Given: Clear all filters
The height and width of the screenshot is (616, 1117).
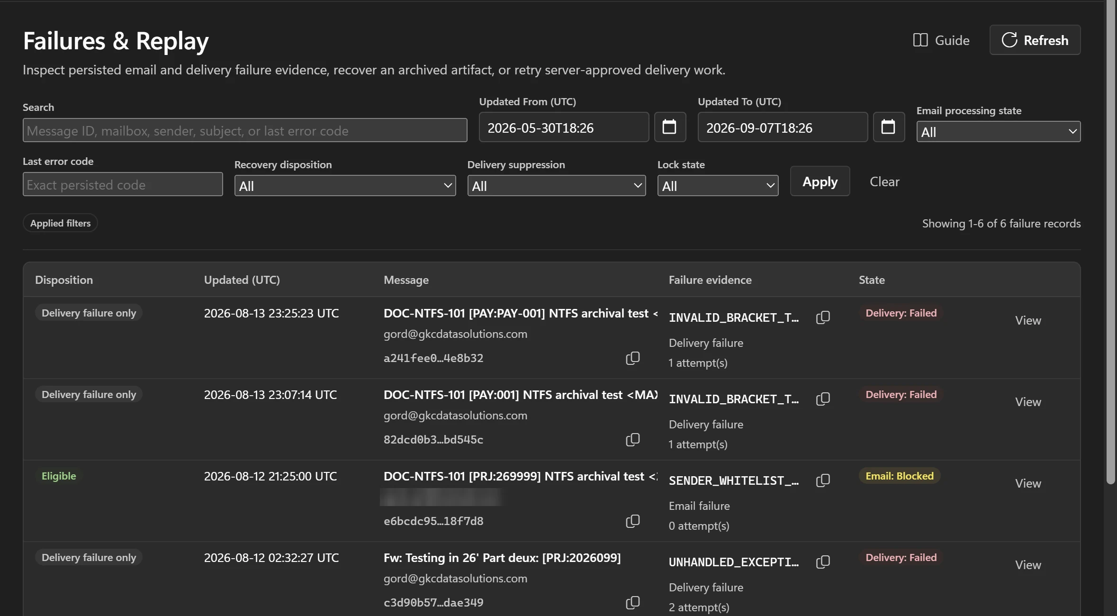Looking at the screenshot, I should point(884,181).
